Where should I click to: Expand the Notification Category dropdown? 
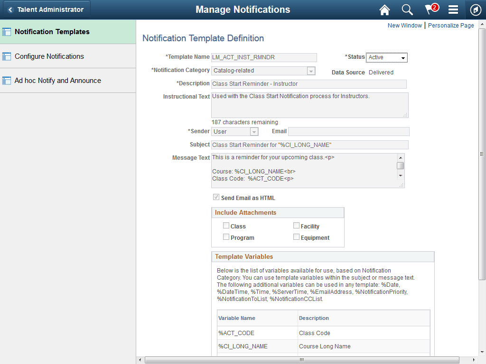tap(310, 70)
